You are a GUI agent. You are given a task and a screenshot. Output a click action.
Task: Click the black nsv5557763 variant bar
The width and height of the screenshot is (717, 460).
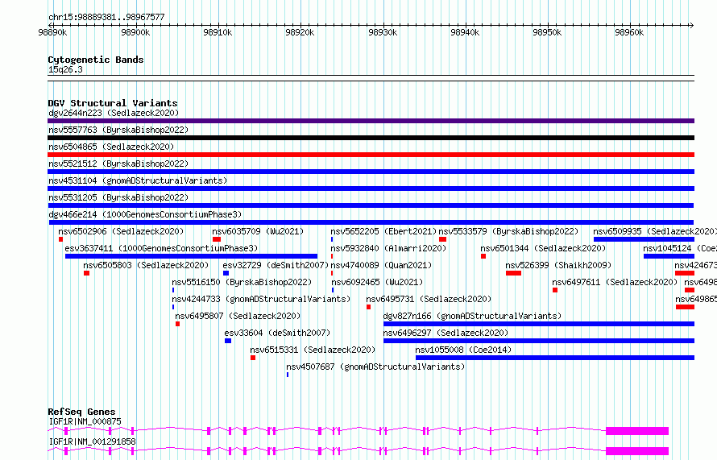point(371,138)
